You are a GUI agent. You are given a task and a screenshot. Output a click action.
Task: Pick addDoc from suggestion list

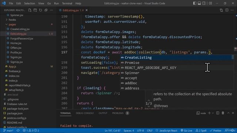176,83
